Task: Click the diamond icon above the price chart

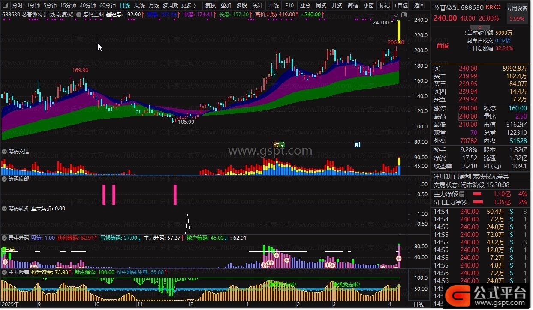Action: tap(395, 15)
